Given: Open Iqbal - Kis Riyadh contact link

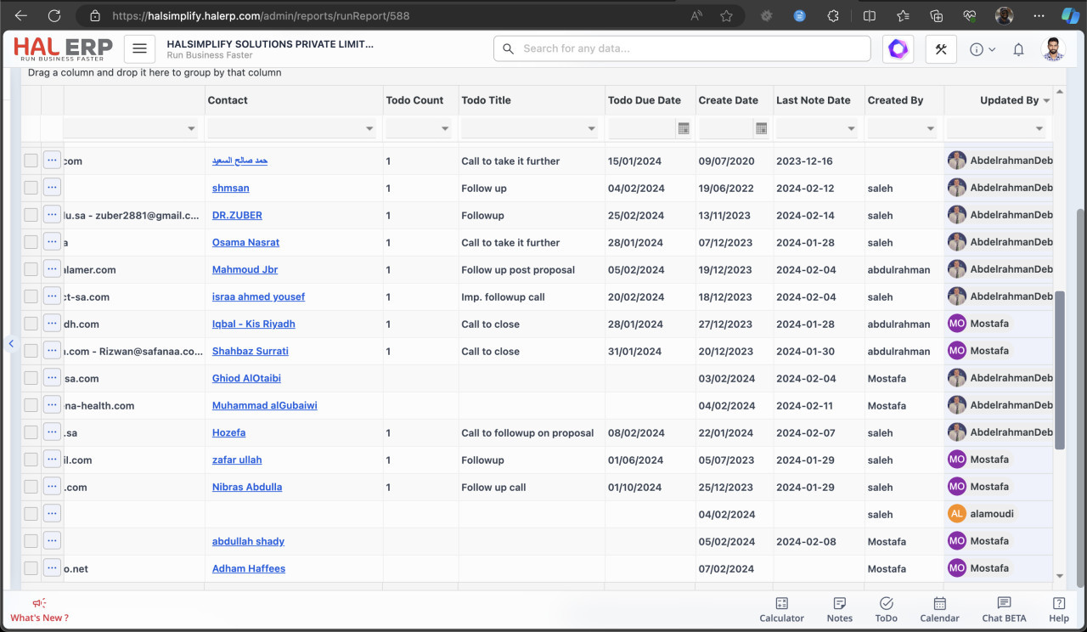Looking at the screenshot, I should (253, 324).
